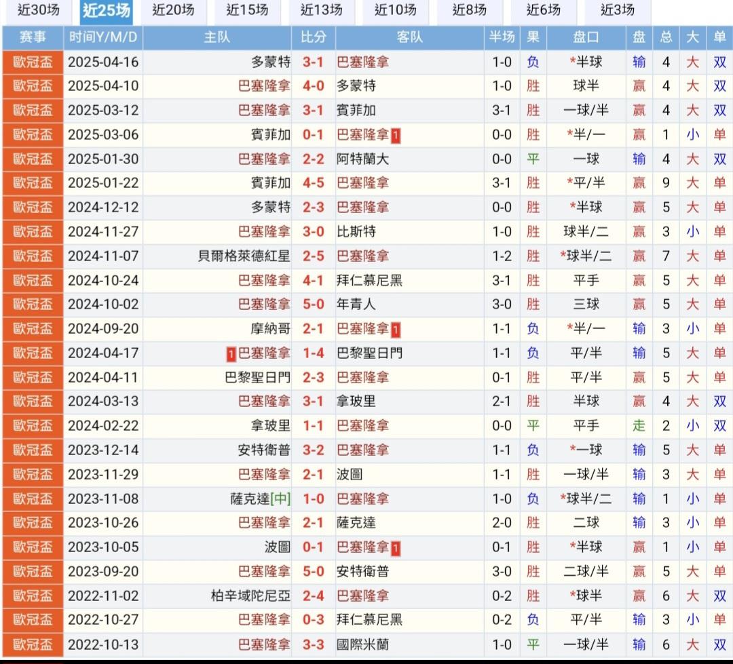Click the 走 result on 2024-02-22 row
Image resolution: width=733 pixels, height=664 pixels.
[639, 426]
